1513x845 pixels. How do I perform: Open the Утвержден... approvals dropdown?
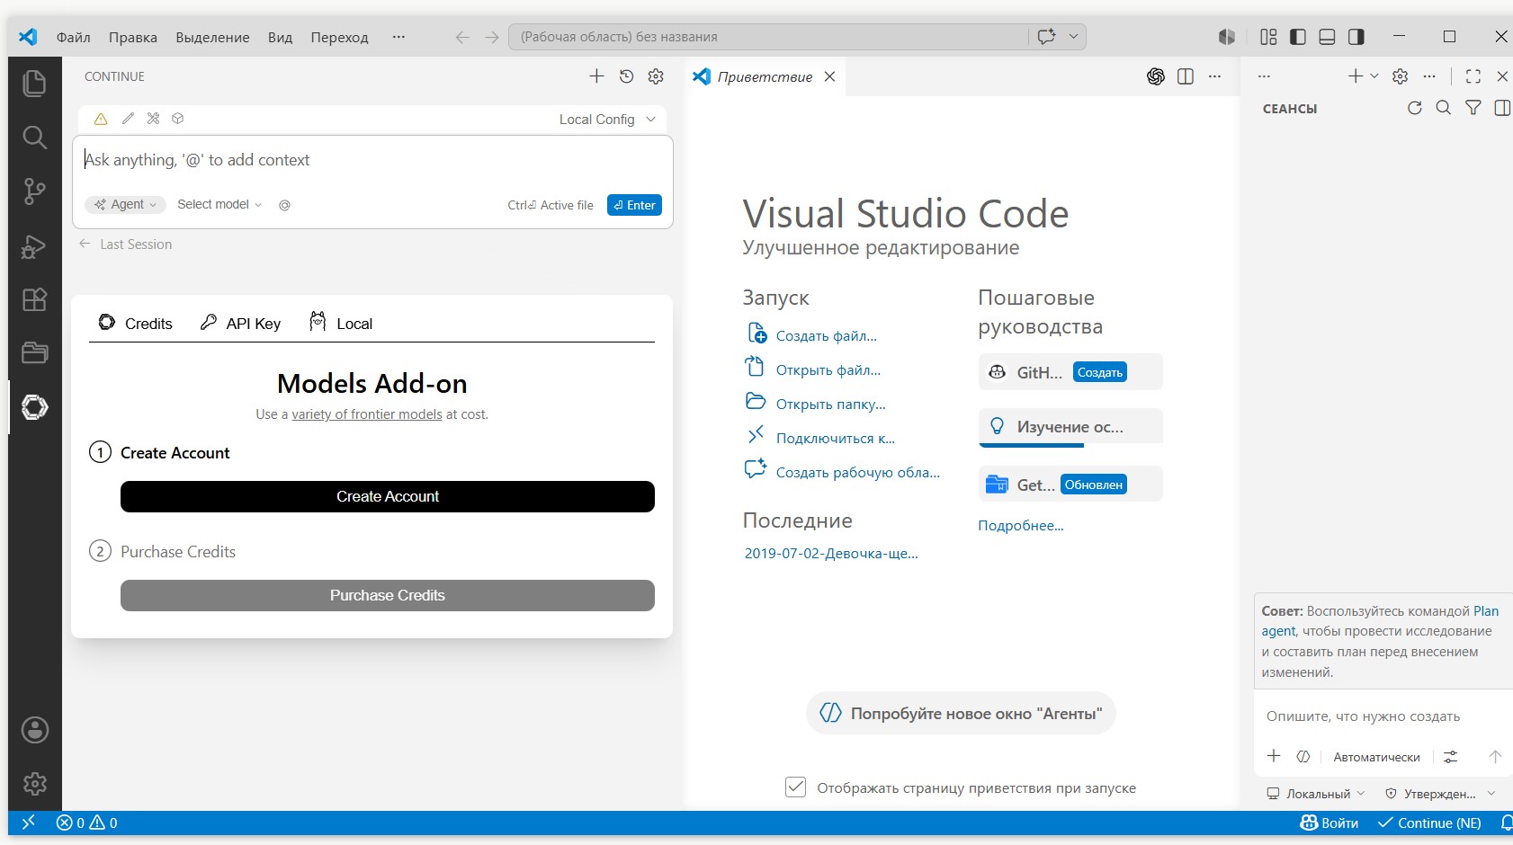pyautogui.click(x=1440, y=794)
